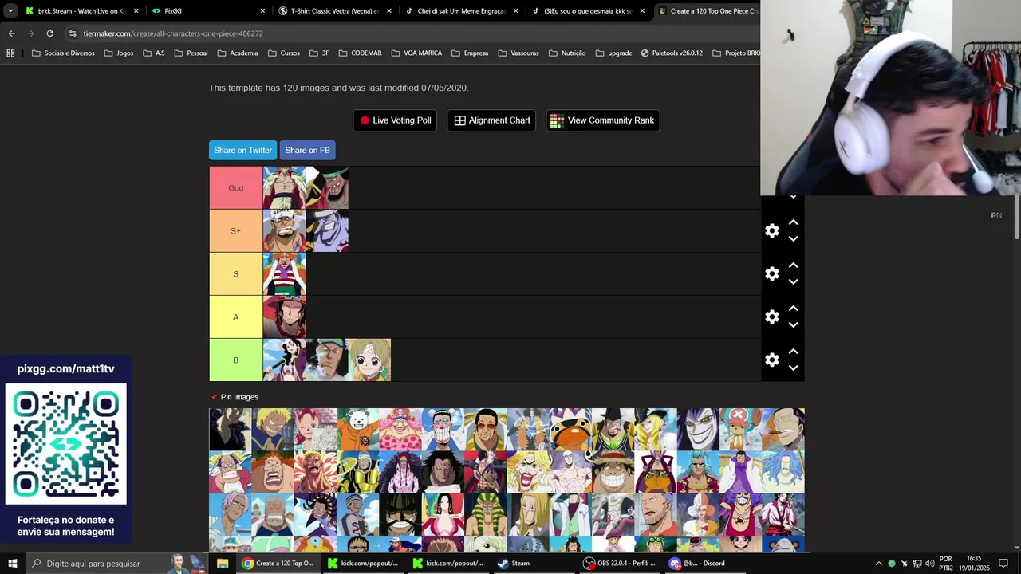
Task: Select the green B tier label
Action: pos(235,360)
